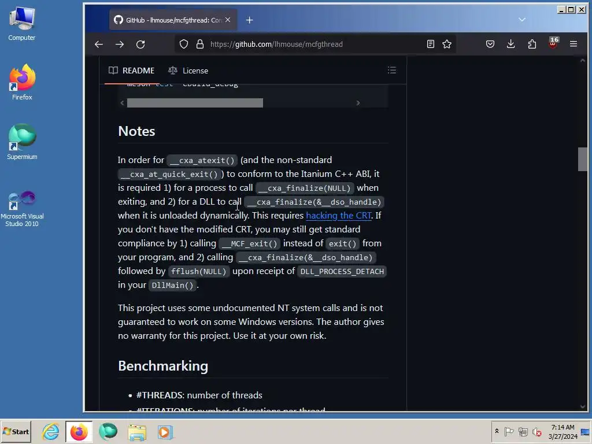Image resolution: width=592 pixels, height=444 pixels.
Task: Click the Notes heading
Action: [136, 131]
